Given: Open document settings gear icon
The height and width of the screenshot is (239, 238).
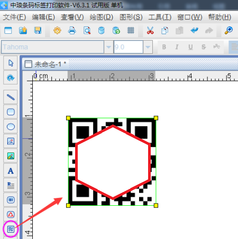Looking at the screenshot, I should click(x=57, y=31).
